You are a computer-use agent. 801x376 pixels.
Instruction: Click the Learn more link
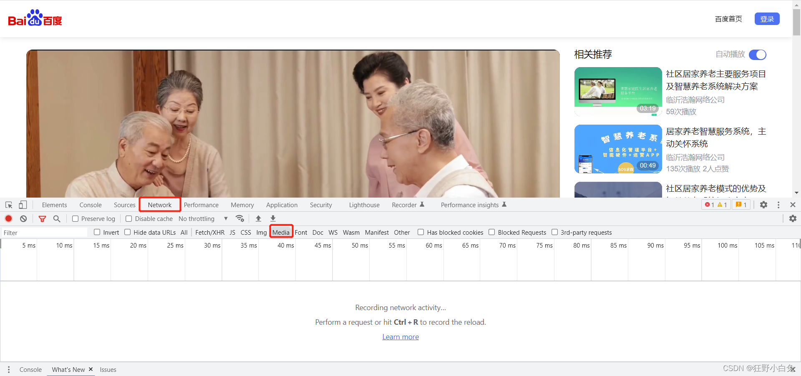pos(400,336)
